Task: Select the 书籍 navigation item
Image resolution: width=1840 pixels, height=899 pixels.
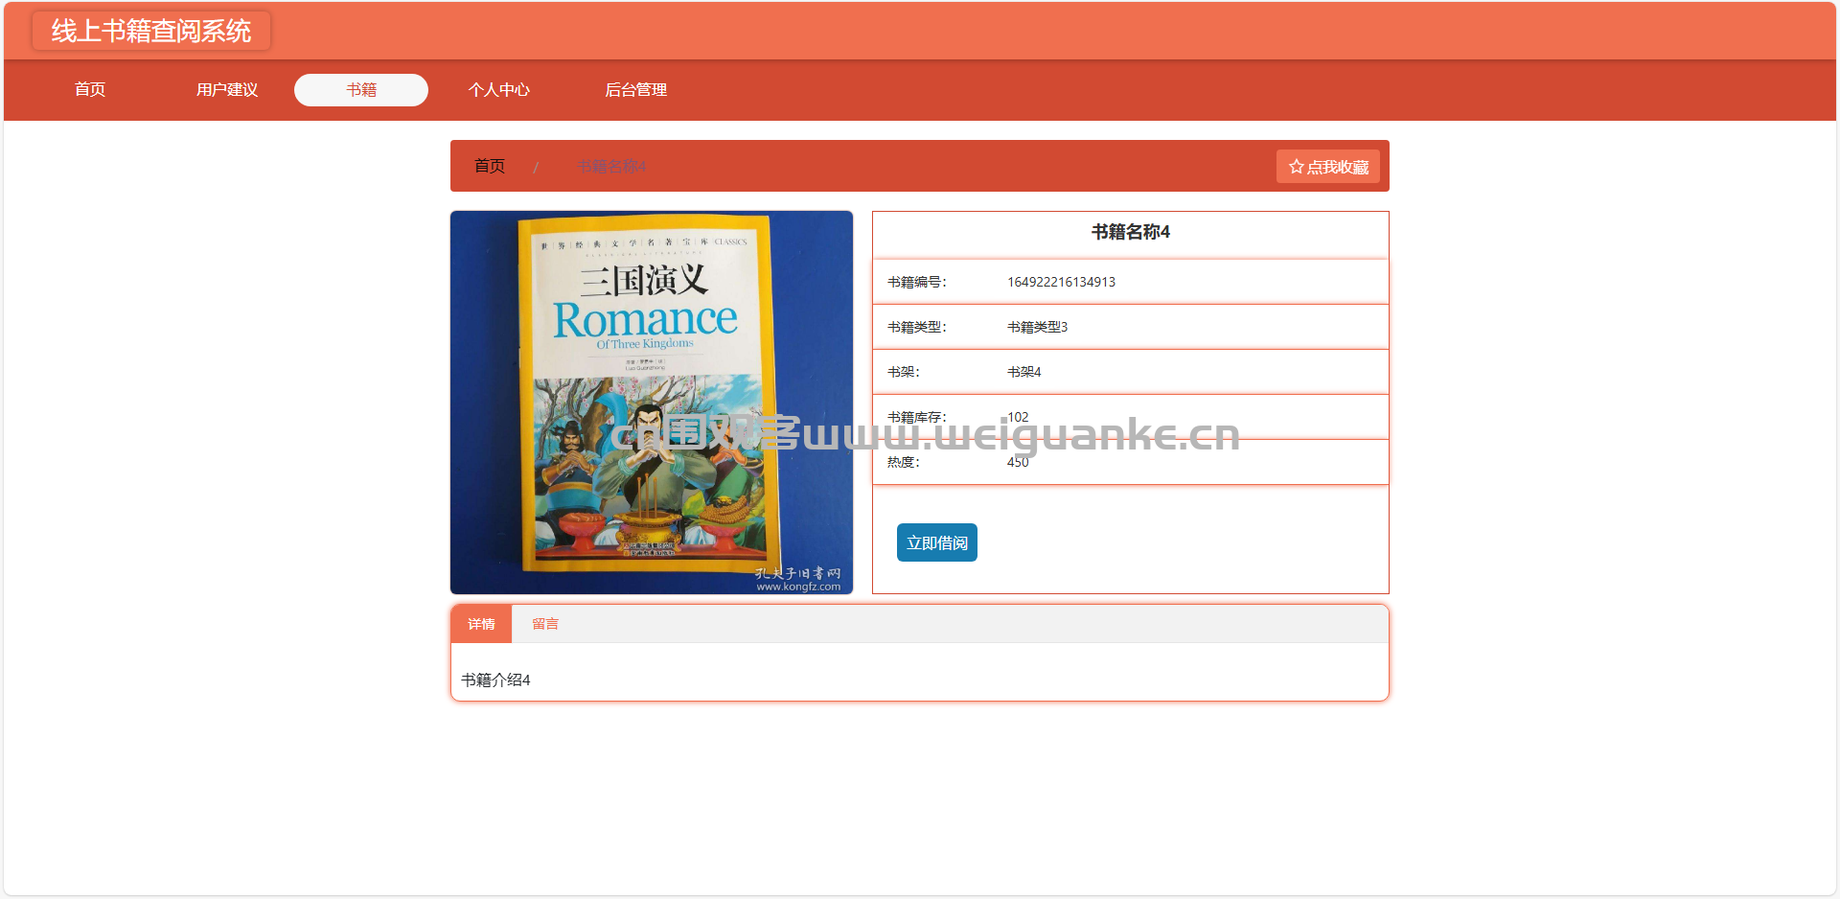Action: point(361,90)
